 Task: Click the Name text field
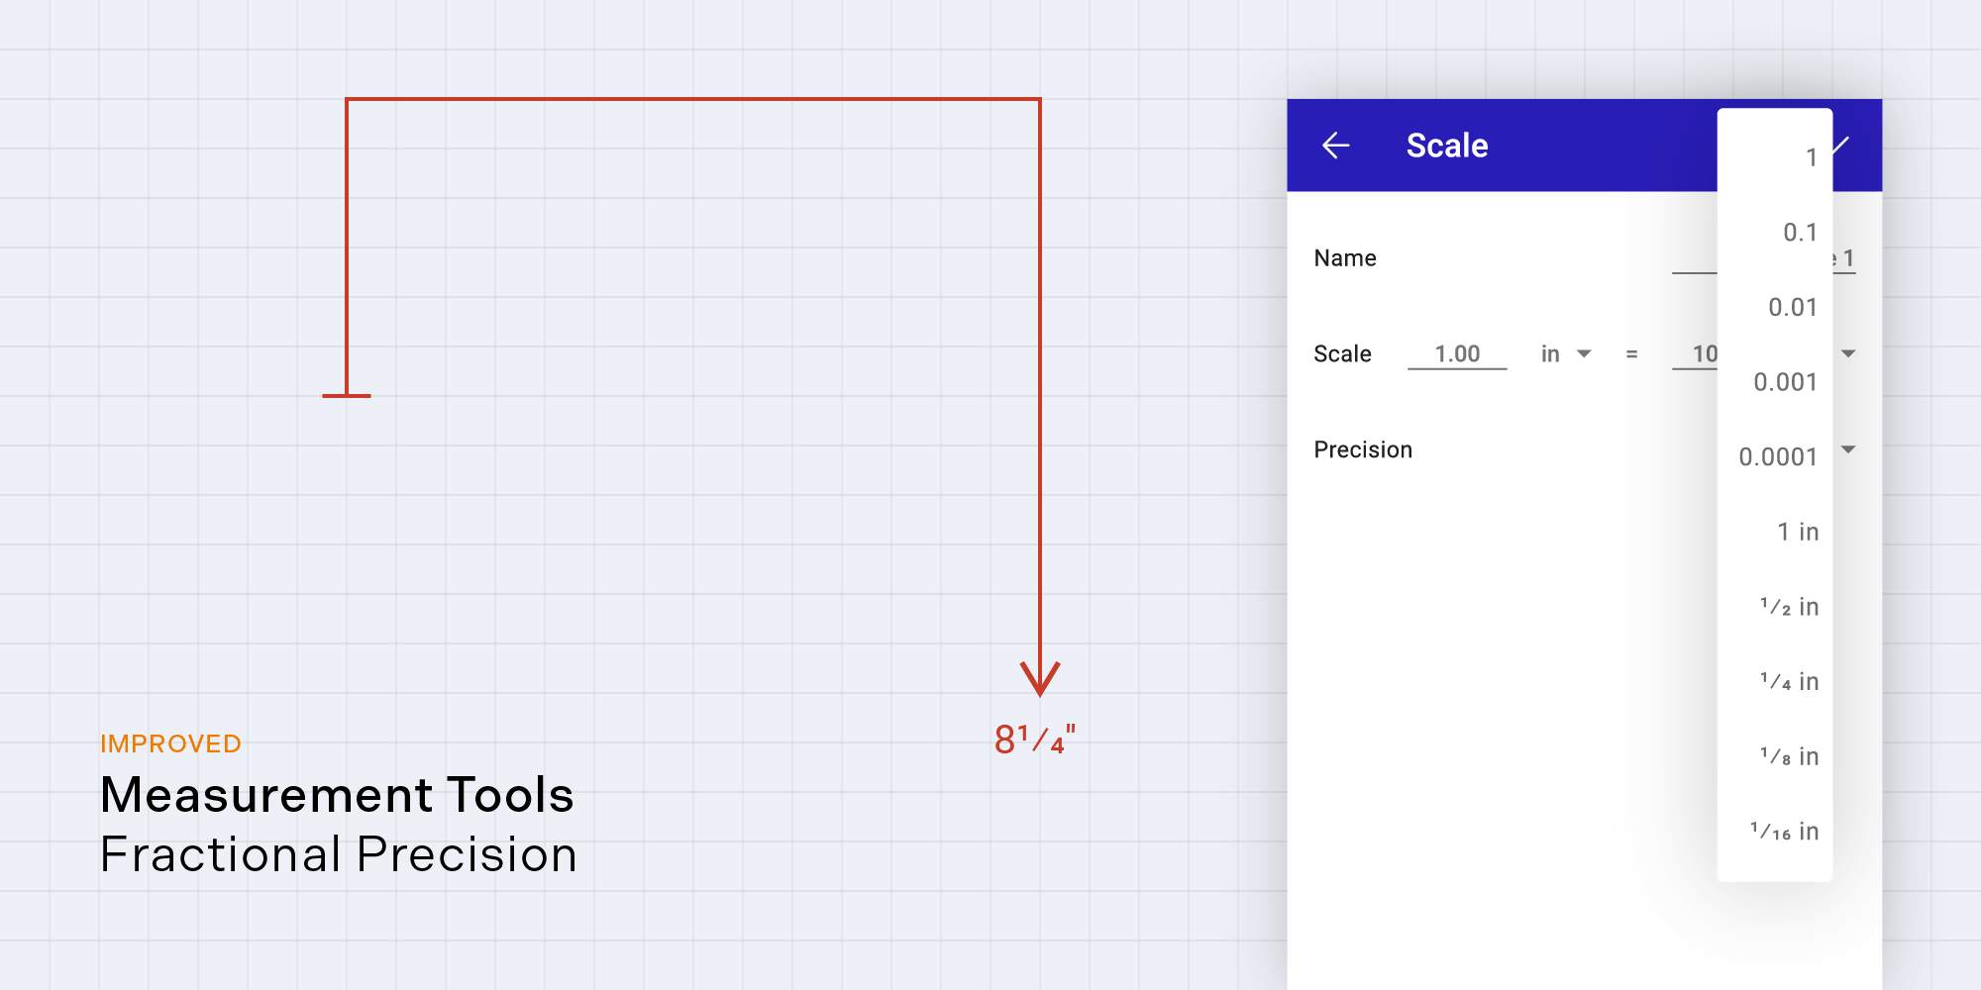(1694, 259)
